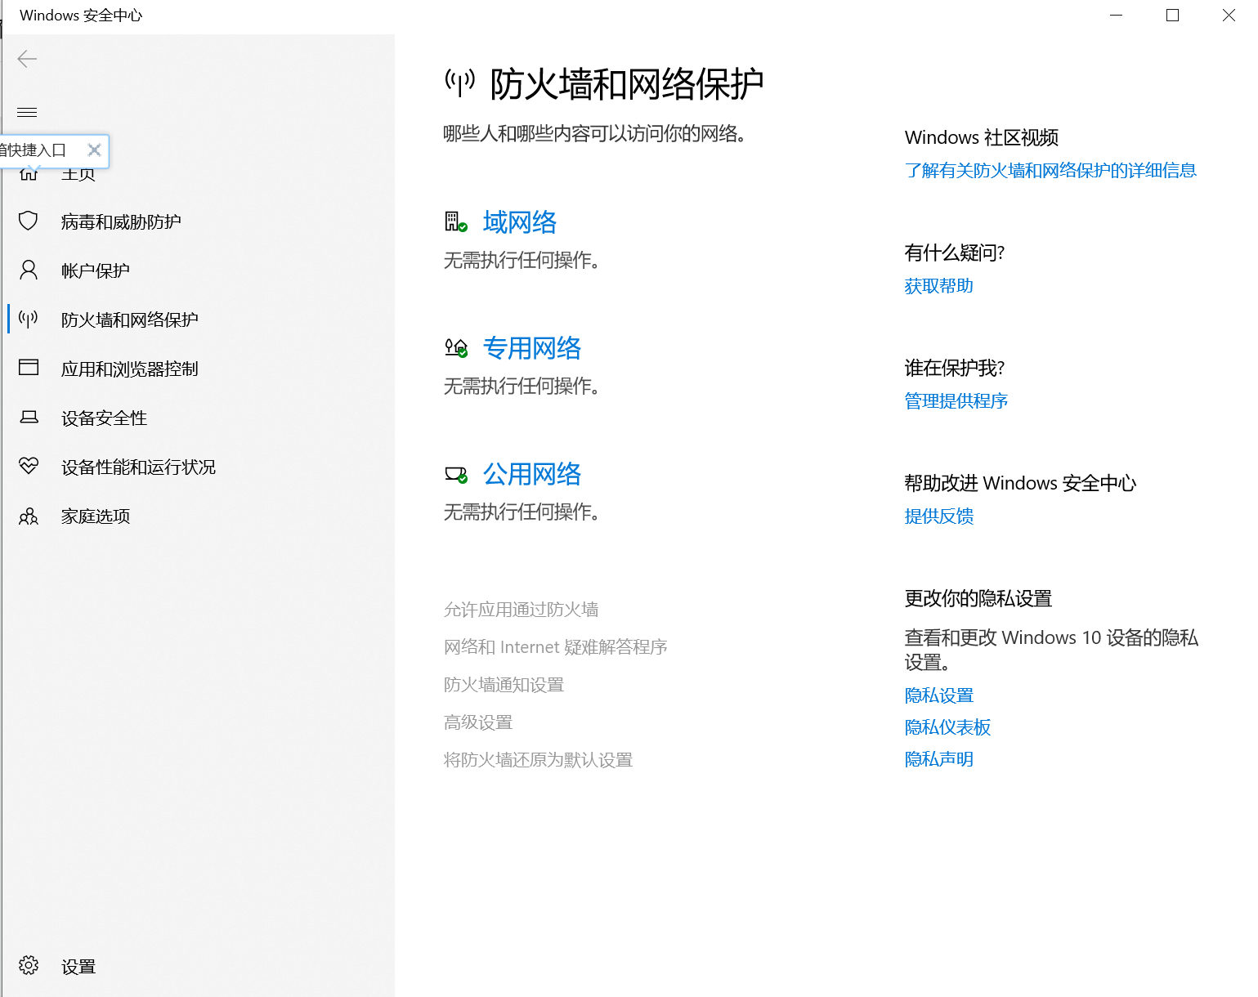Image resolution: width=1258 pixels, height=997 pixels.
Task: Click 无需执行任何操作 under 专用网络
Action: [522, 386]
